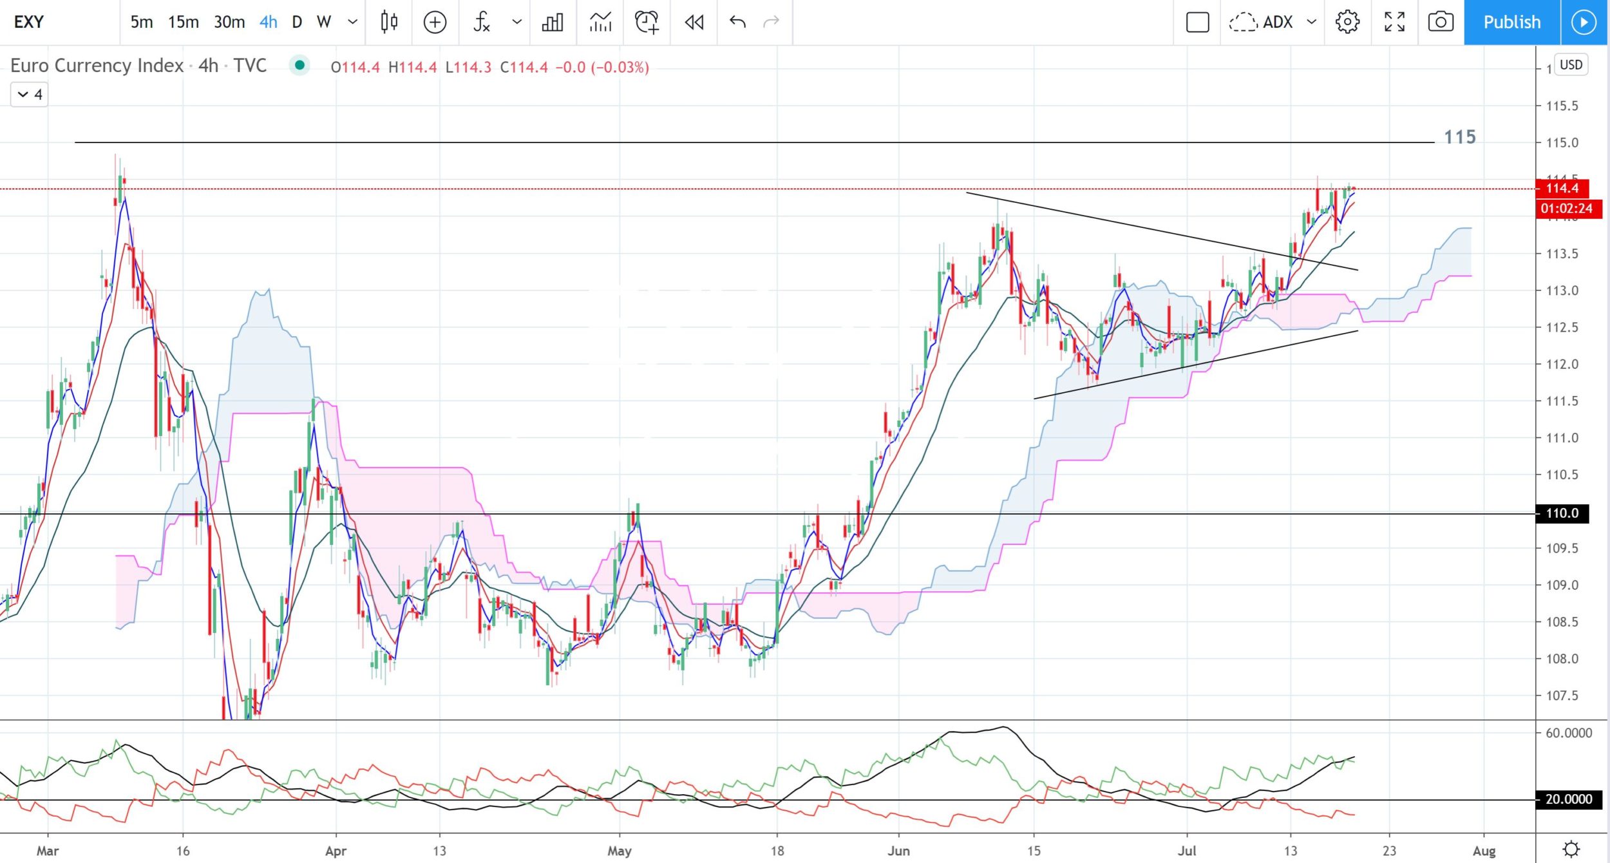1610x863 pixels.
Task: Expand the collapsed indicators legend showing 4
Action: [30, 95]
